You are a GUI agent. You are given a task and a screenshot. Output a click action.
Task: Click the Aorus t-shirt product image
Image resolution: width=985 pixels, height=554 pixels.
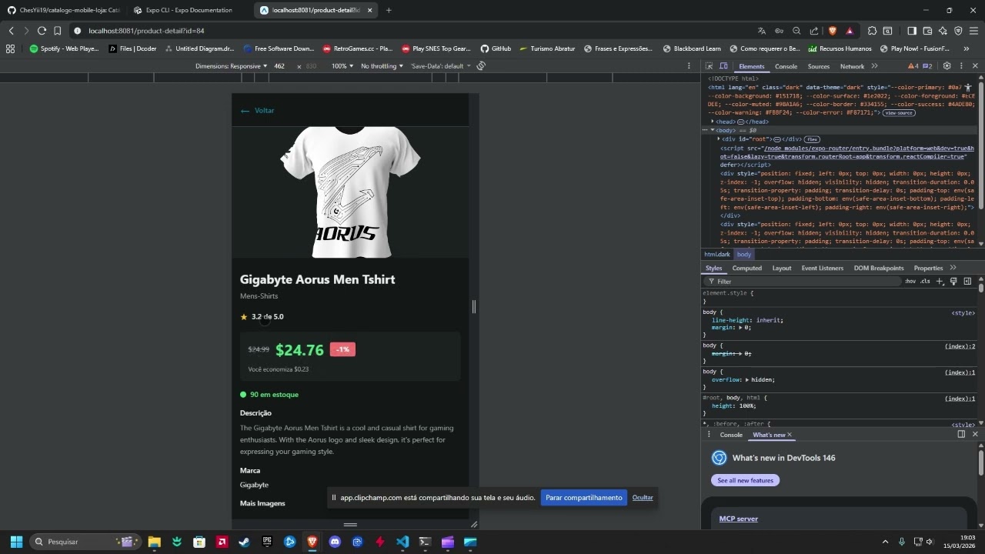coord(351,192)
